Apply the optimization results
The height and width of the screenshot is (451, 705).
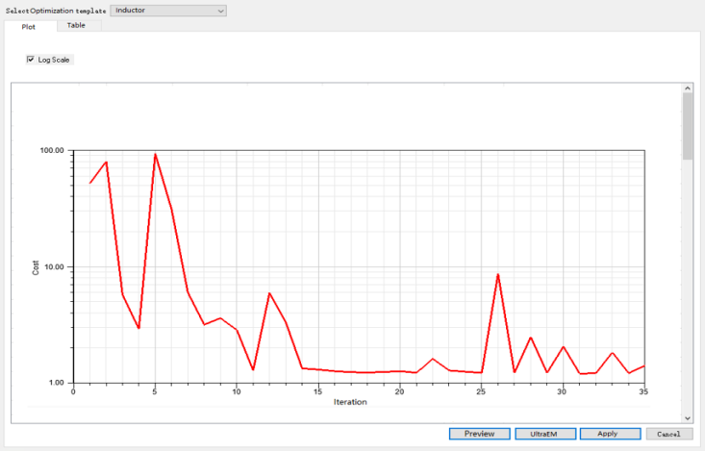(x=607, y=434)
